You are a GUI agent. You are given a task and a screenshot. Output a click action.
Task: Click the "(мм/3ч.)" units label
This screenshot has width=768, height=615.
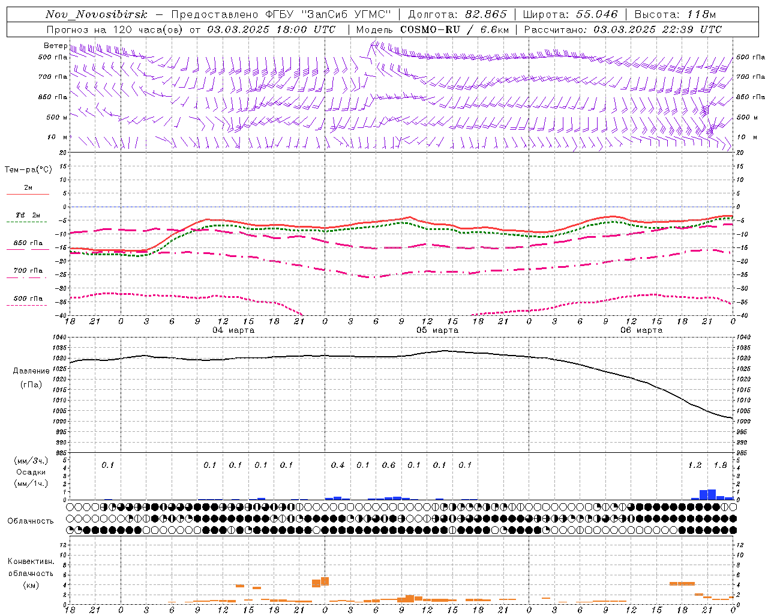click(x=31, y=461)
